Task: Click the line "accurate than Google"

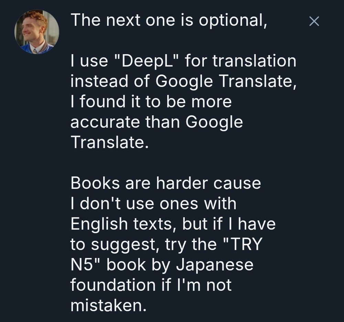Action: pos(157,122)
